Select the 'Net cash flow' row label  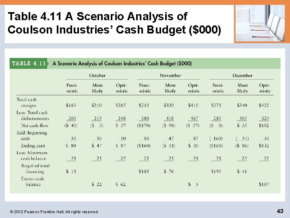[35, 126]
